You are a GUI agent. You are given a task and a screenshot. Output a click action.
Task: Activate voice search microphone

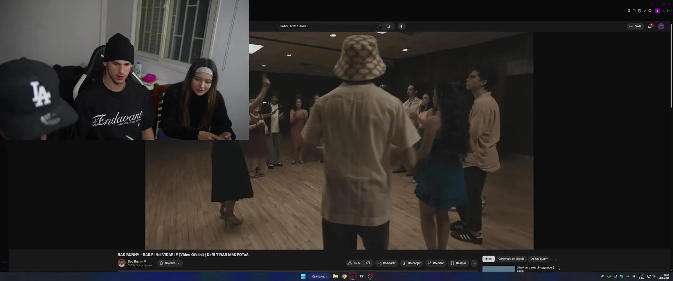tap(401, 26)
